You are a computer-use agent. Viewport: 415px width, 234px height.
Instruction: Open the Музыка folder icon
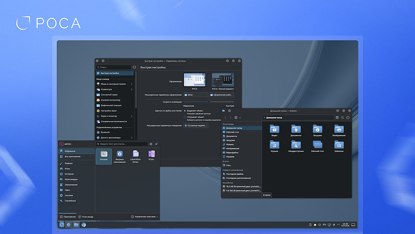click(x=274, y=145)
